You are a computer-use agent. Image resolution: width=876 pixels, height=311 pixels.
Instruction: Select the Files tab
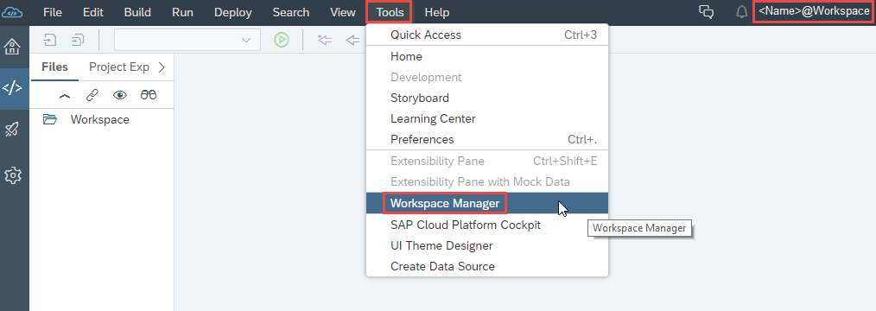(x=54, y=67)
